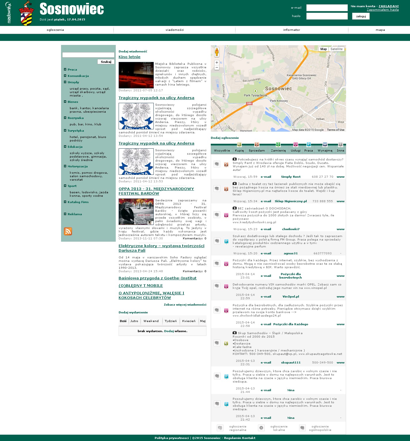Click the OPPA 2013 festival thumbnail image

(x=136, y=212)
